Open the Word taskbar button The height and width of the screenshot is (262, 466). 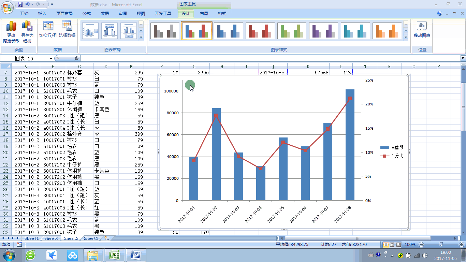pyautogui.click(x=136, y=255)
